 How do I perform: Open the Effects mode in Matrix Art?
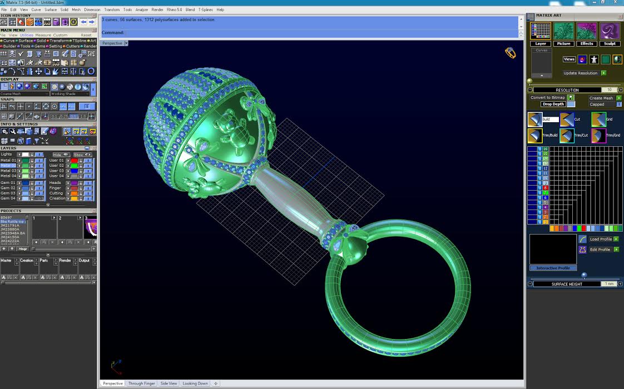587,31
